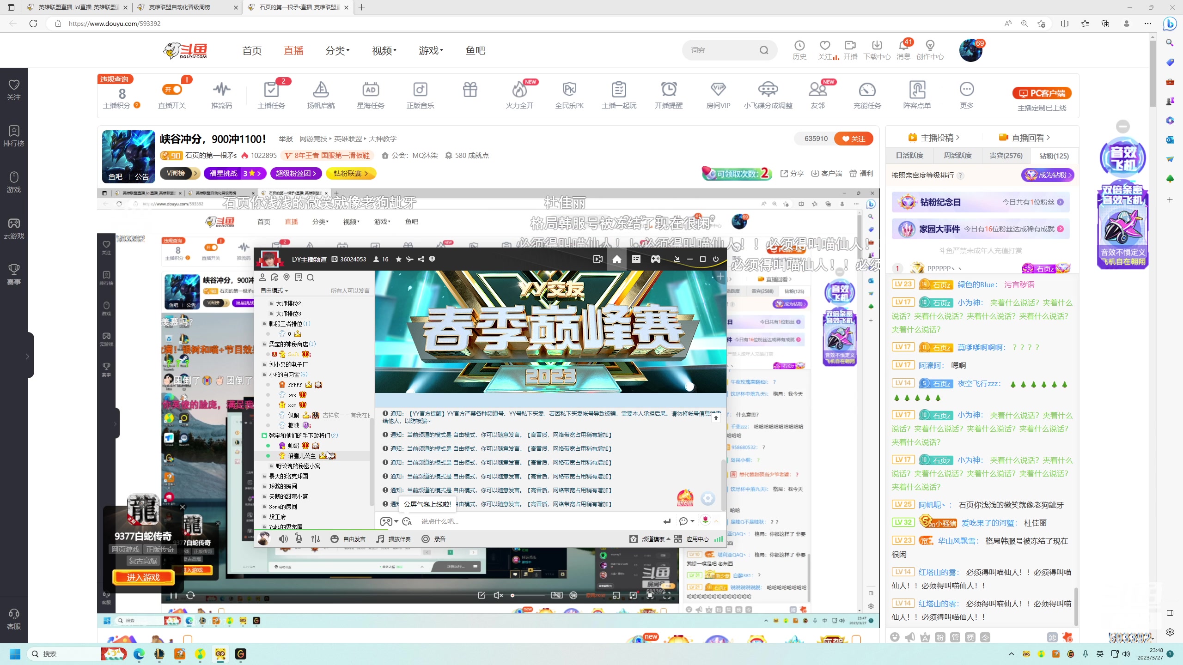Expand 主播投稿 section arrow
Image resolution: width=1183 pixels, height=665 pixels.
(958, 138)
